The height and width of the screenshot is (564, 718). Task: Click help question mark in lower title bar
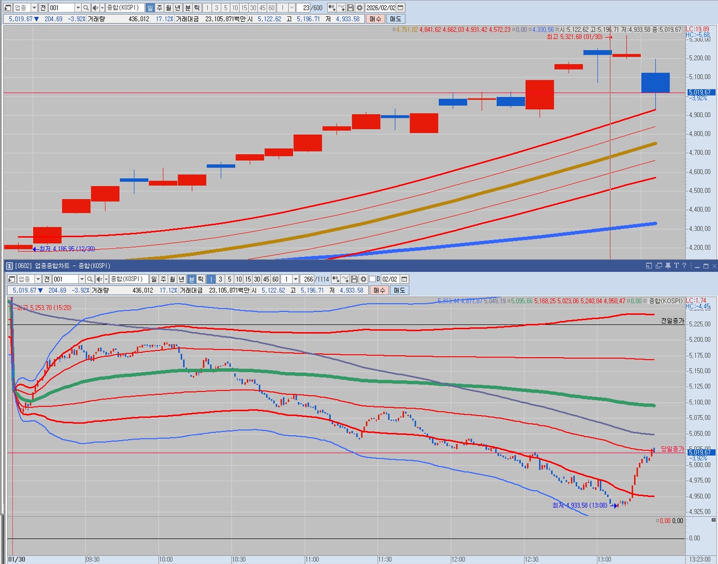click(684, 266)
